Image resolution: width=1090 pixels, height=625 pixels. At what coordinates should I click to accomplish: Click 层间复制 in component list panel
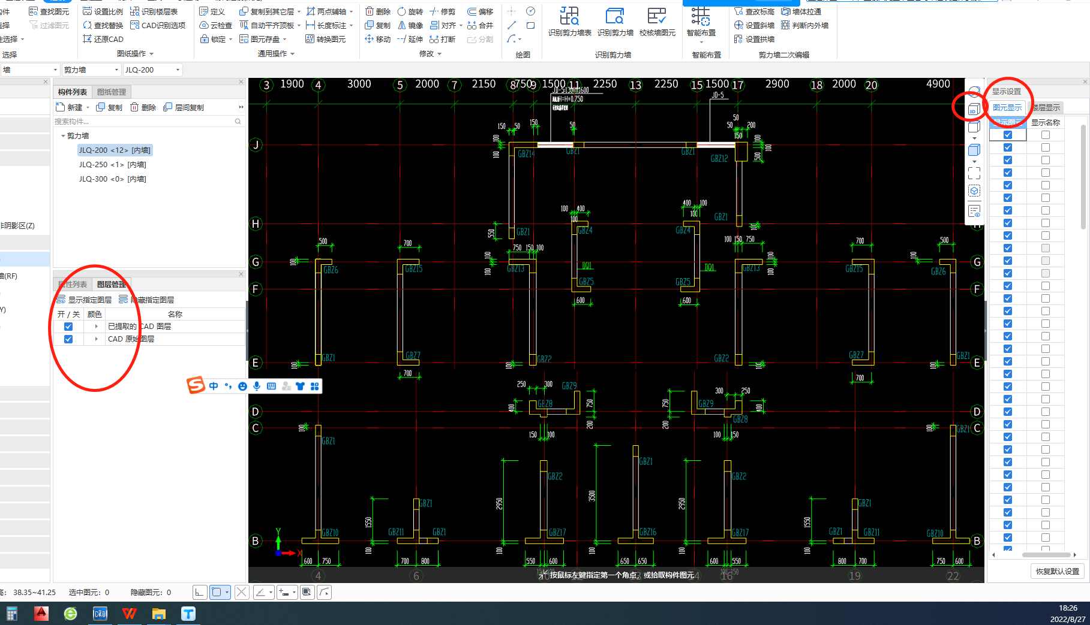pos(184,107)
